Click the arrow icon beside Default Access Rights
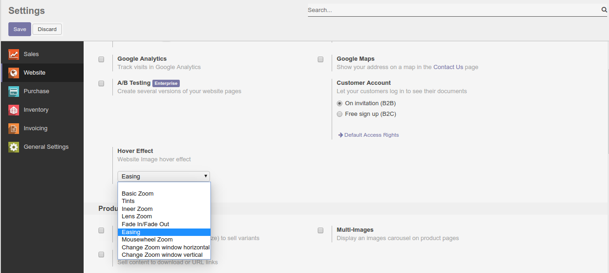This screenshot has width=609, height=273. click(341, 135)
